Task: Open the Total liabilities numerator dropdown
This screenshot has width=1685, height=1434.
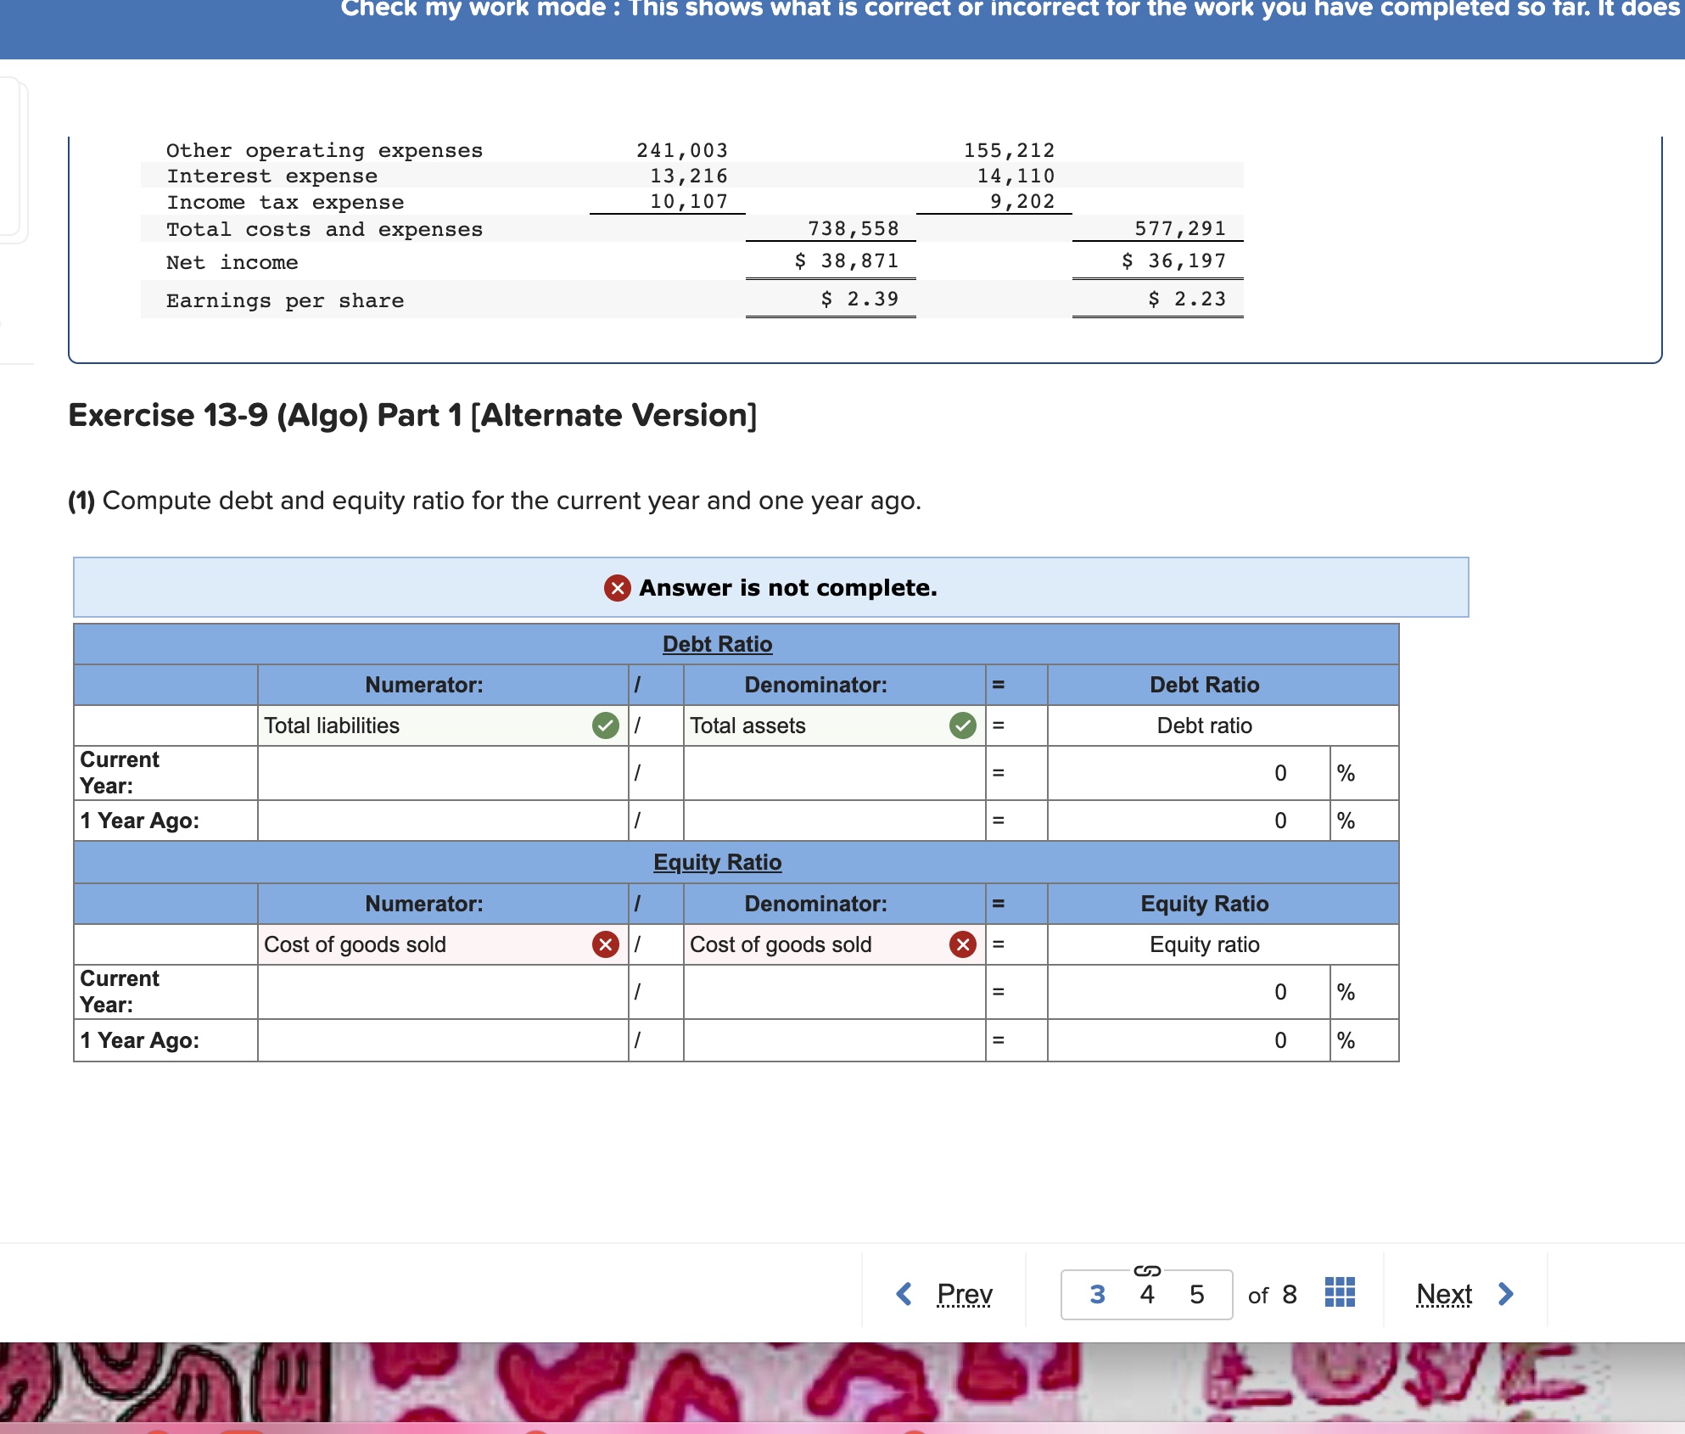Action: click(x=424, y=725)
